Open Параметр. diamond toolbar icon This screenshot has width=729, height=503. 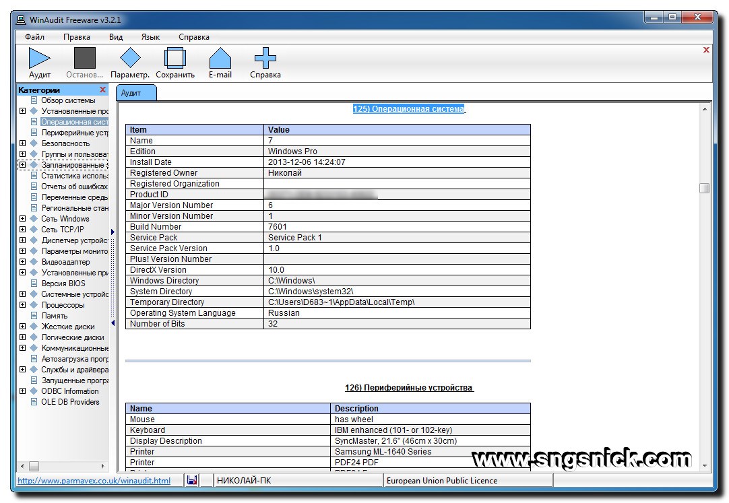click(x=130, y=58)
